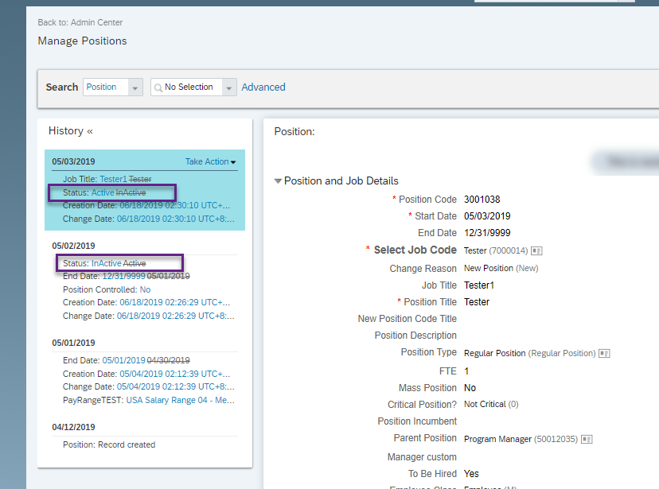Open Advanced search link
659x489 pixels.
(263, 87)
